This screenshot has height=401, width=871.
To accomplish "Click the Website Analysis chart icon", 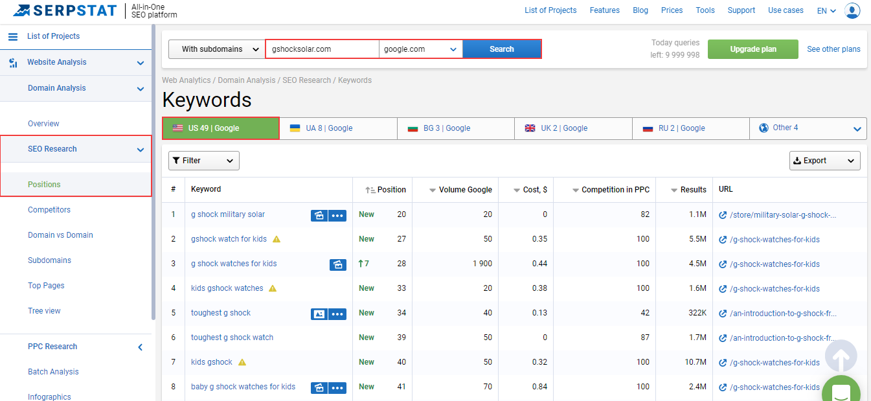I will click(x=13, y=63).
